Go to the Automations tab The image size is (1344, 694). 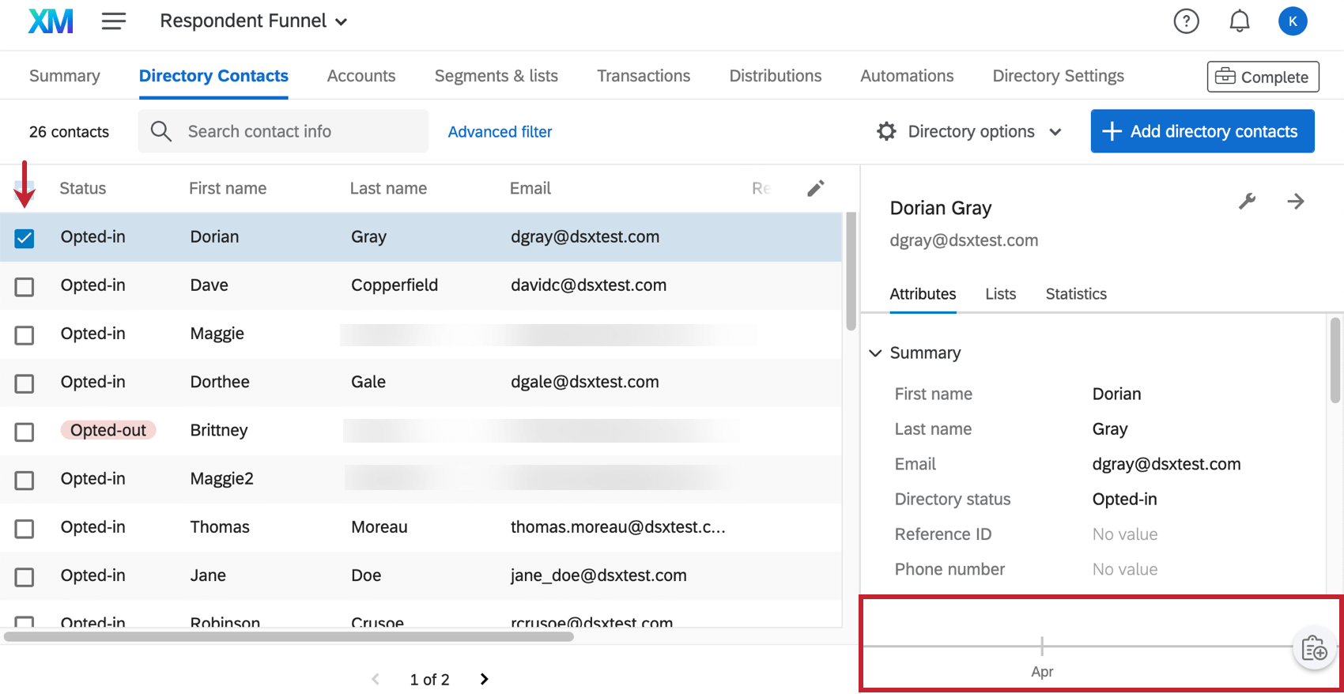pyautogui.click(x=907, y=76)
